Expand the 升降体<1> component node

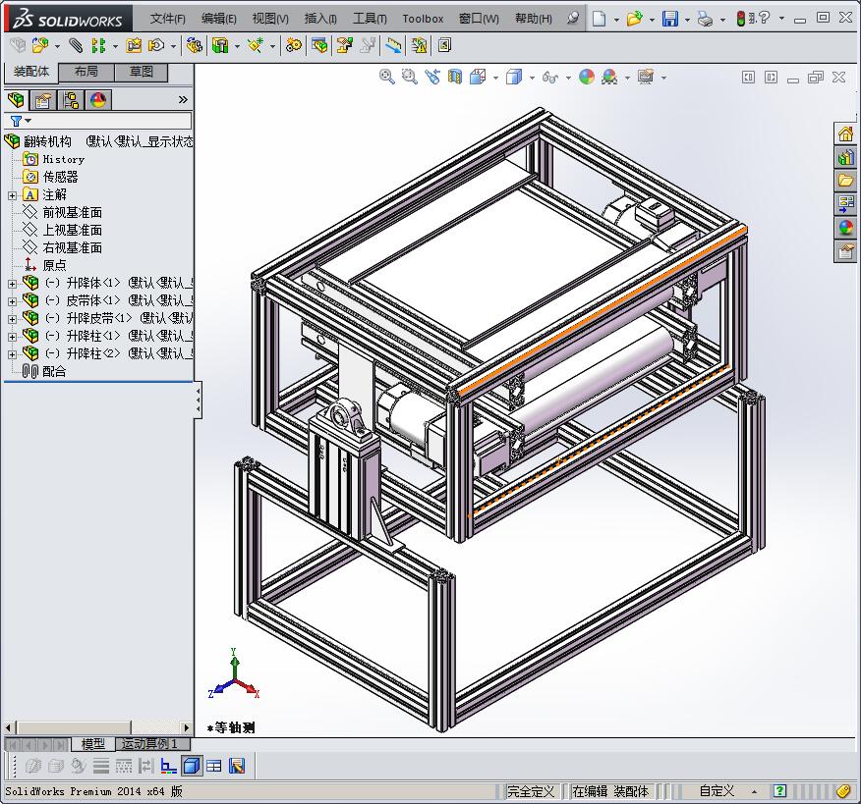coord(12,284)
